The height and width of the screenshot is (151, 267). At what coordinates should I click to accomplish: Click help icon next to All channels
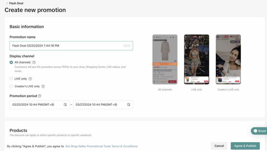pos(34,62)
